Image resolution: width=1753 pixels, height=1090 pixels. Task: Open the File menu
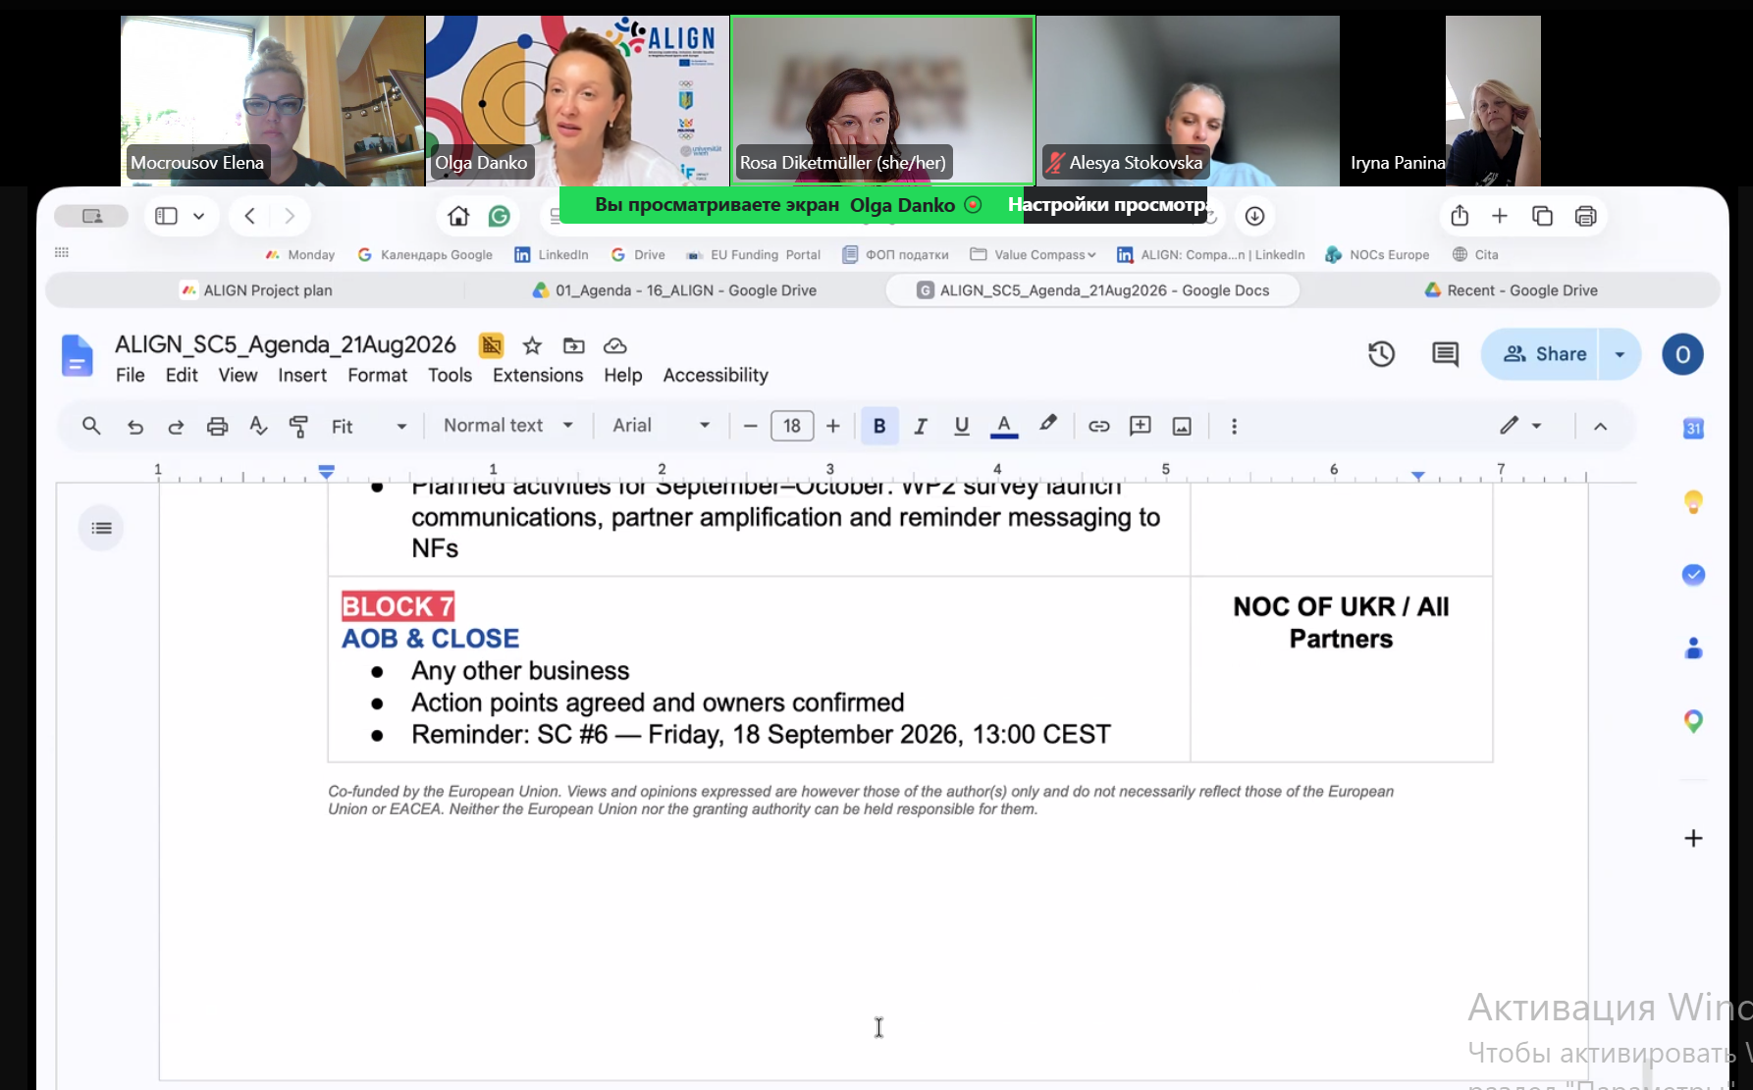coord(130,375)
